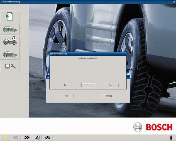Viewport: 176px width, 141px height.
Task: Start vehicle measurement car icon
Action: coord(10,29)
